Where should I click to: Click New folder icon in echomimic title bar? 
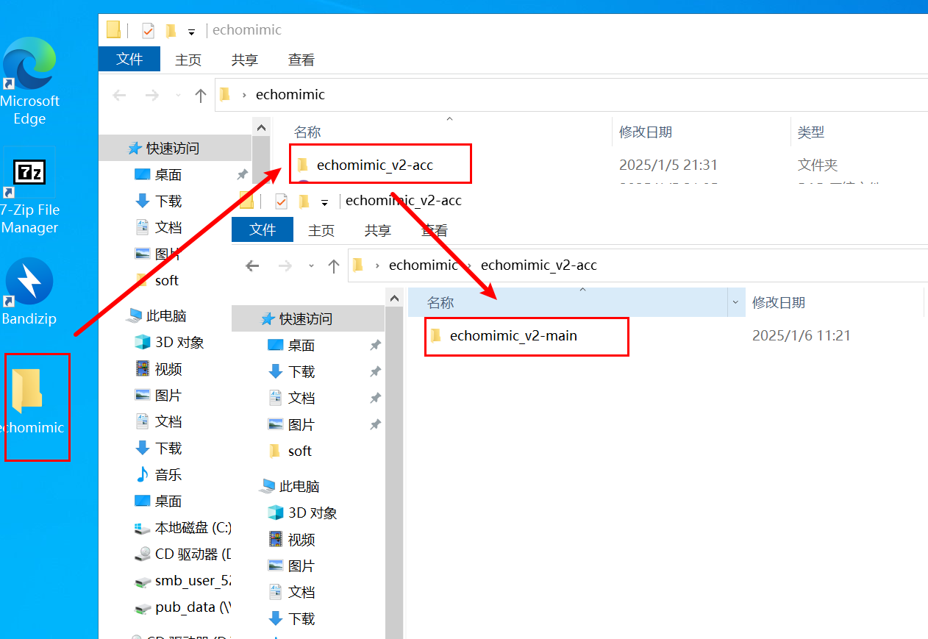tap(171, 31)
